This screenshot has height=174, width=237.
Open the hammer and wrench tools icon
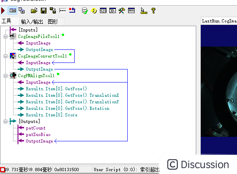(x=122, y=11)
